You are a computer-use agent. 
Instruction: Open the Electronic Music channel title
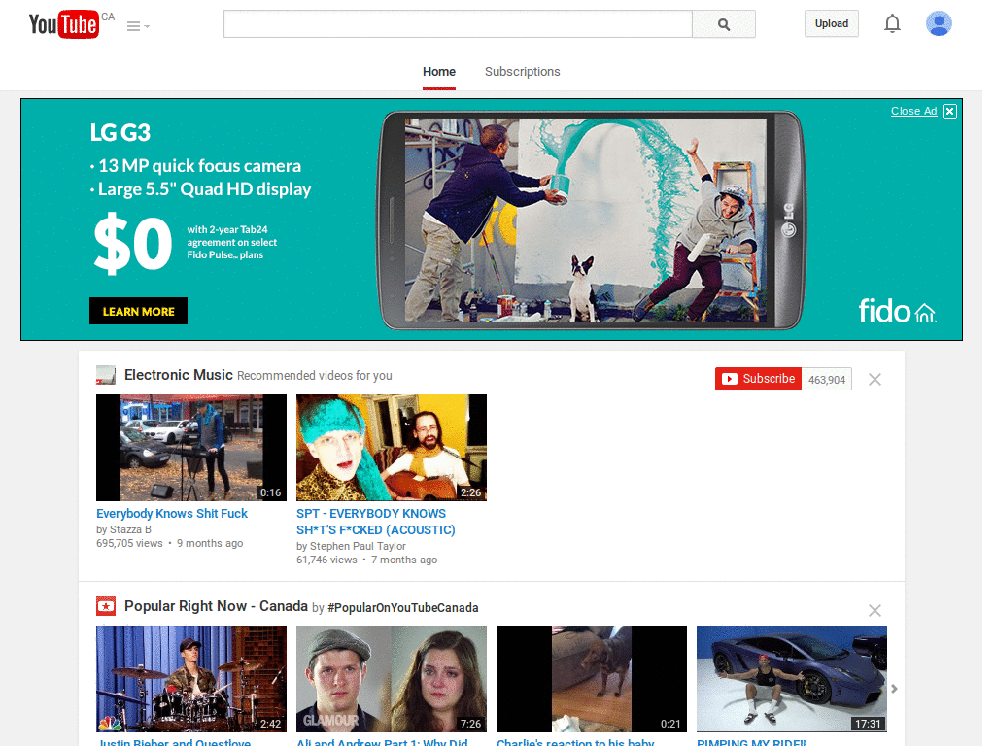(179, 375)
